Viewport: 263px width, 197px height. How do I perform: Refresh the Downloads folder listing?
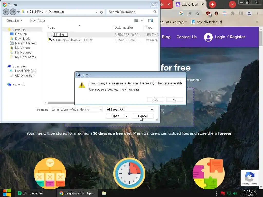tap(101, 12)
